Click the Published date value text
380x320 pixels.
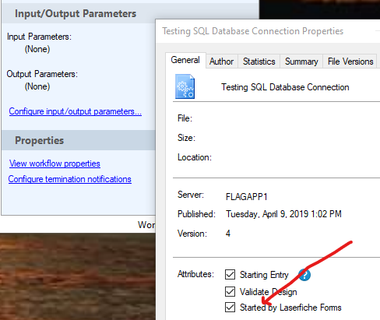[x=283, y=214]
